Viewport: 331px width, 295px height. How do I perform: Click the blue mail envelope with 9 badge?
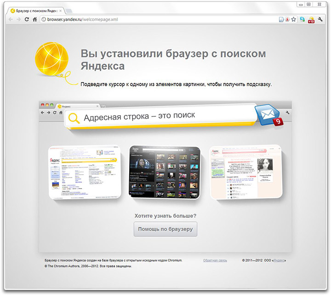(x=269, y=116)
